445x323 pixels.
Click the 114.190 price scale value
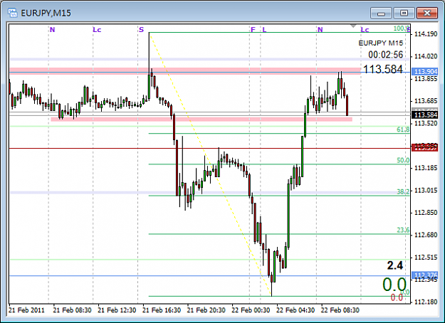pos(426,34)
